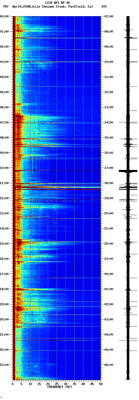This screenshot has height=400, width=139.
Task: Select the "05:00" label on the PDT axis
Action: tap(4, 92)
